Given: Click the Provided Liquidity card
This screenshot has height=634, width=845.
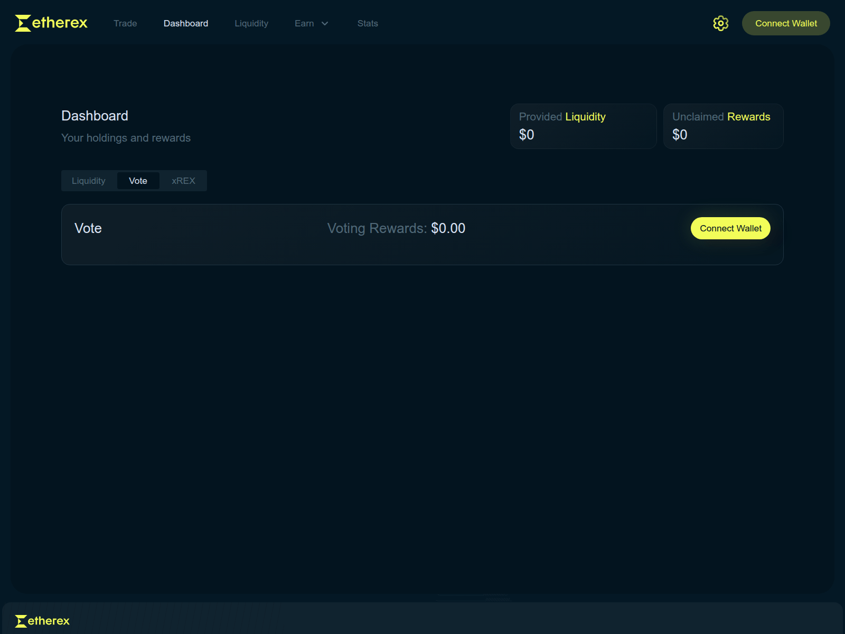Looking at the screenshot, I should tap(583, 126).
